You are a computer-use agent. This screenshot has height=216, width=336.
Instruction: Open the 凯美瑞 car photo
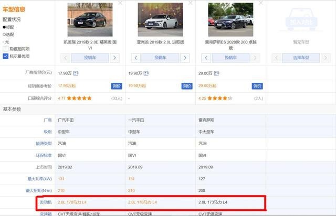[90, 19]
